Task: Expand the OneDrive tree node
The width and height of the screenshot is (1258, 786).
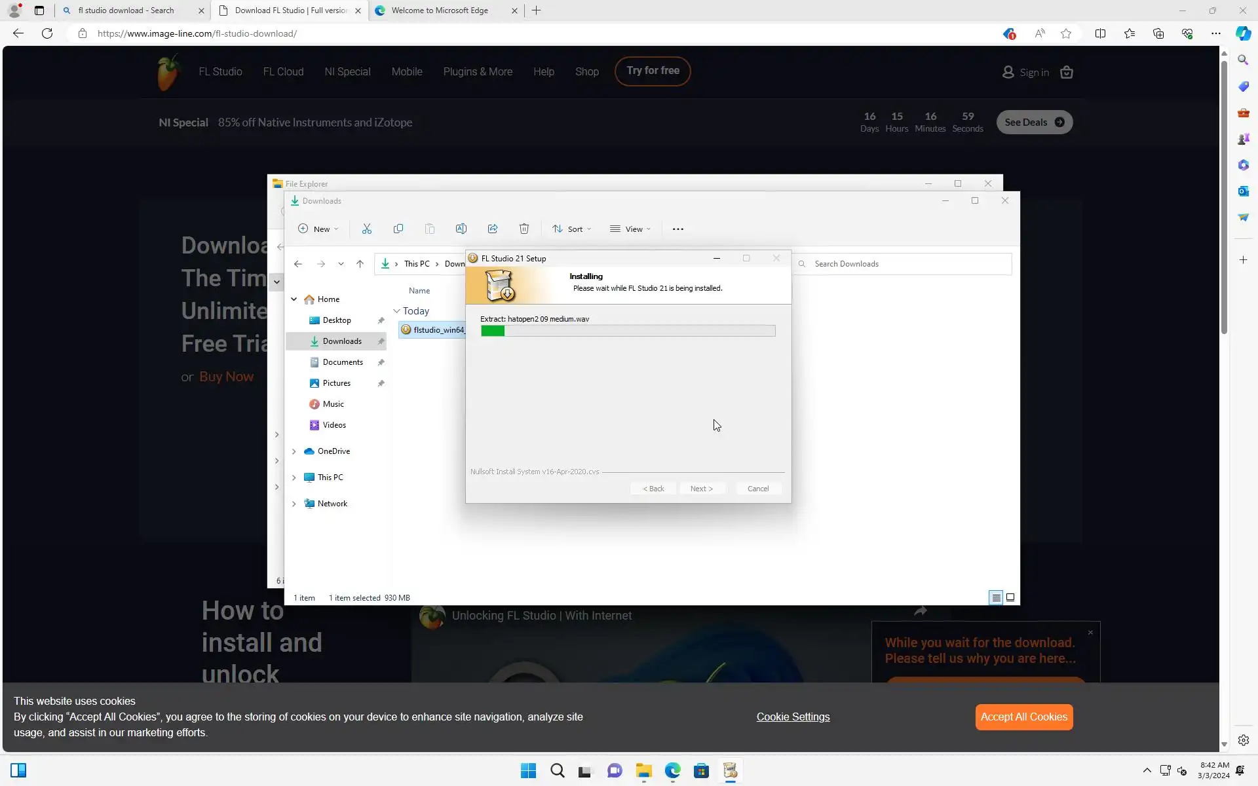Action: 294,451
